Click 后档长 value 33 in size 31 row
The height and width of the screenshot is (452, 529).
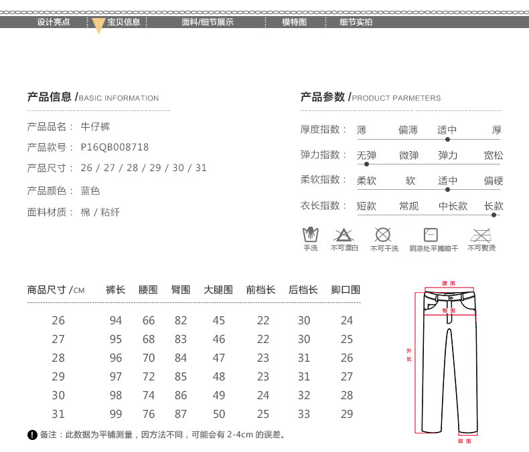304,414
